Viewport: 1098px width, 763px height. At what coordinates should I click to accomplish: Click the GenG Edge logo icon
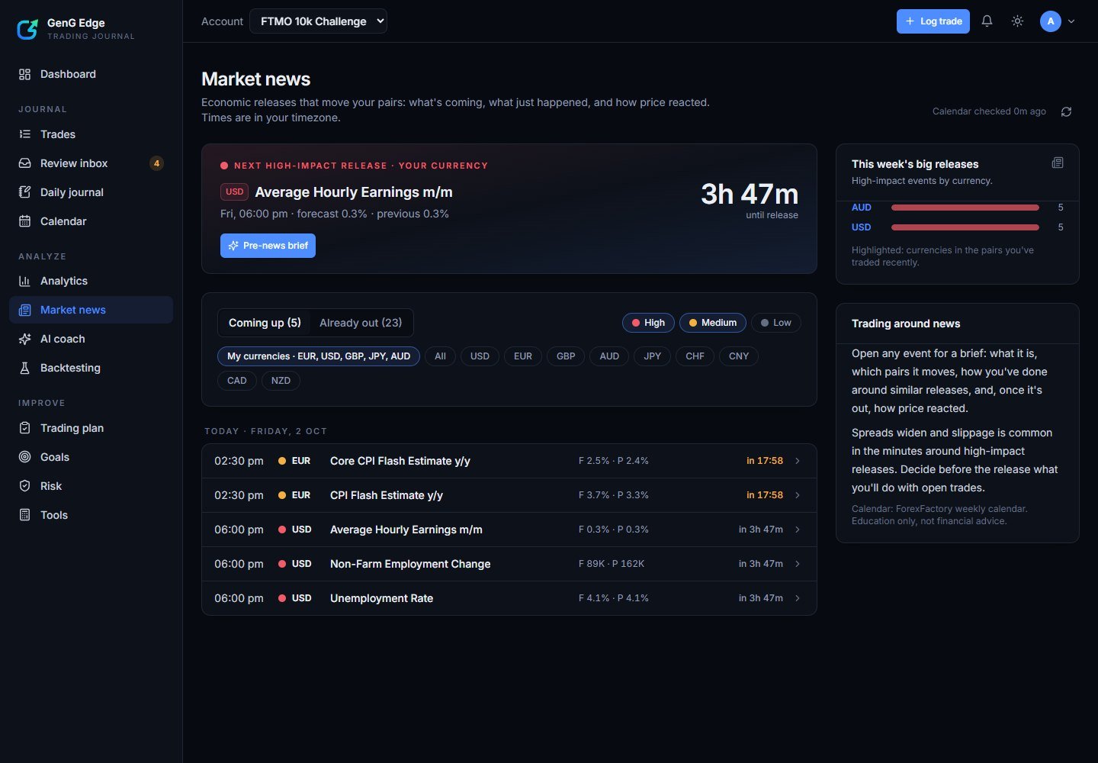tap(27, 29)
